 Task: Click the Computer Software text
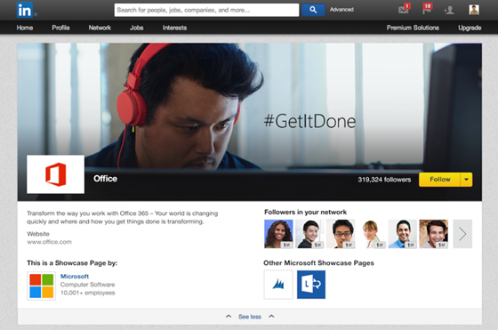[88, 285]
